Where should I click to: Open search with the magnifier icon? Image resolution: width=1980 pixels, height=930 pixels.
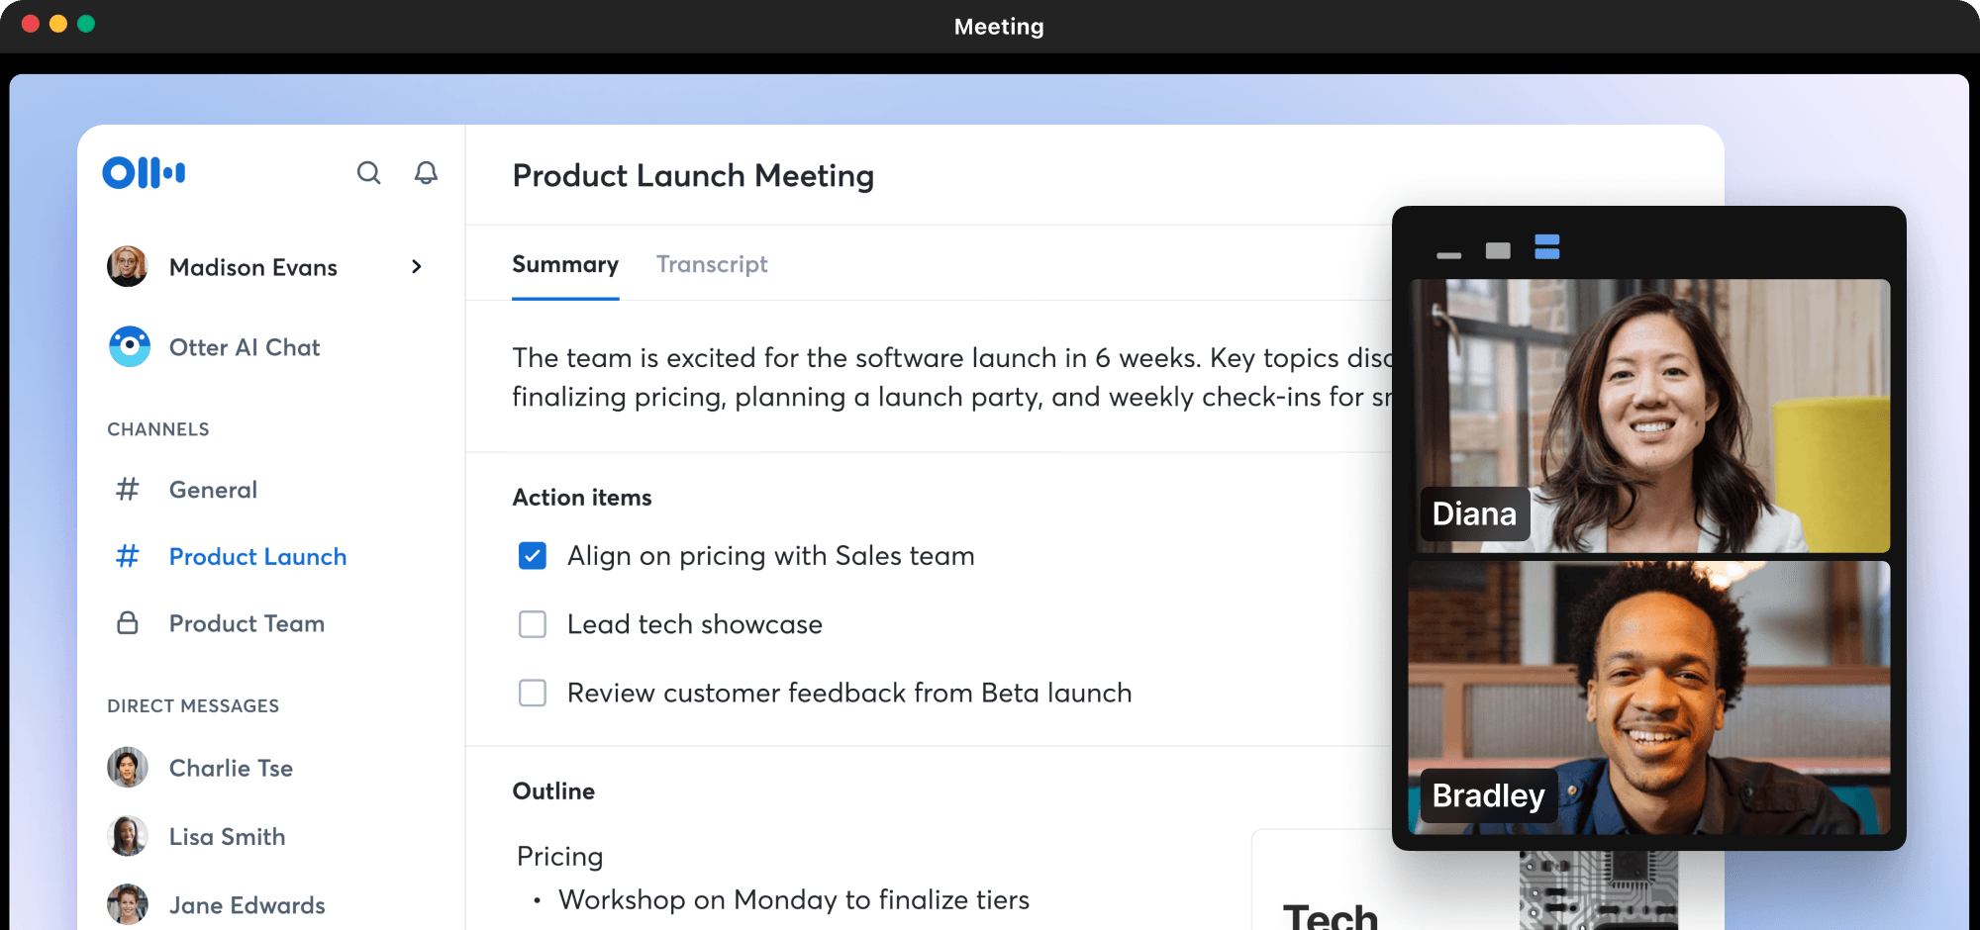pyautogui.click(x=368, y=173)
